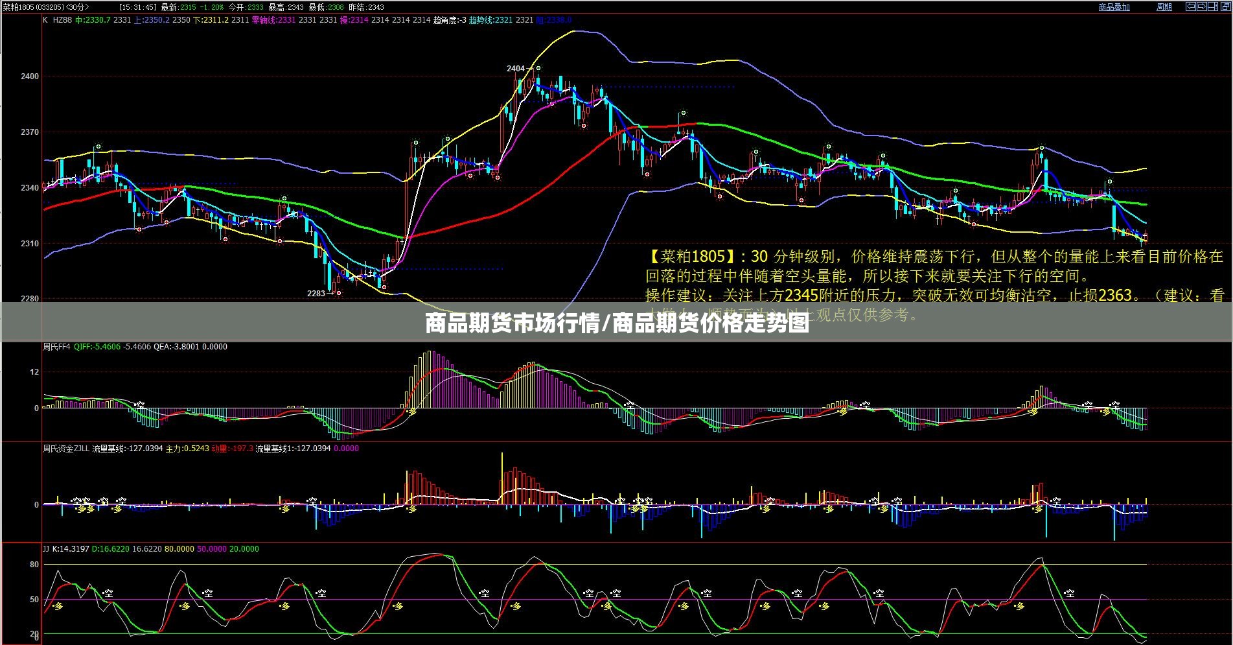Click the 2280 price axis label

click(30, 299)
